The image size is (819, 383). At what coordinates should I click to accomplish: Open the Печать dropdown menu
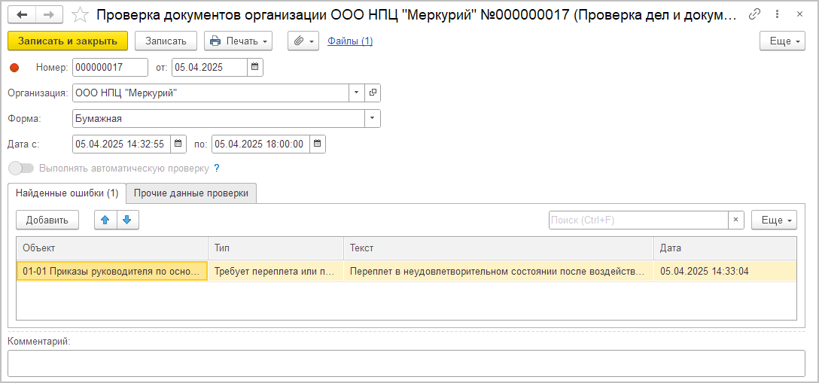tap(238, 41)
